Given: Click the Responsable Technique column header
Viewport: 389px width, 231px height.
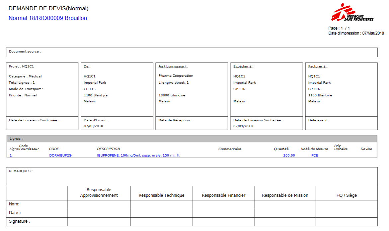Looking at the screenshot, I should 161,195.
